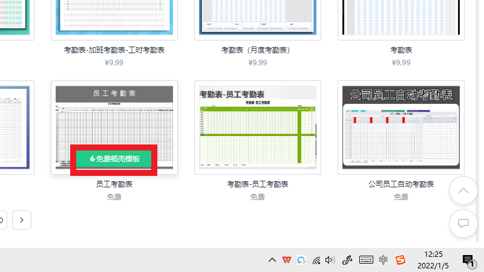Click the 考勤表（月度考勤表）title link

[x=258, y=50]
